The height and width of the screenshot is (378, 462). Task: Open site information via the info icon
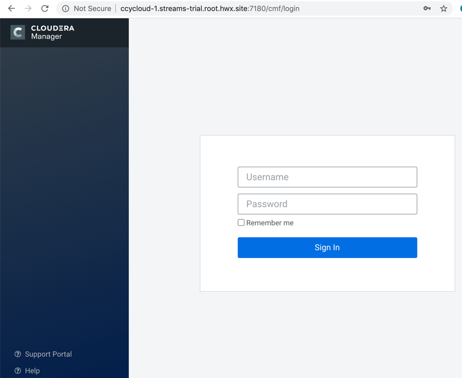coord(65,8)
